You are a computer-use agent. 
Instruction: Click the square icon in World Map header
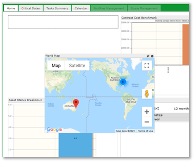coord(152,56)
